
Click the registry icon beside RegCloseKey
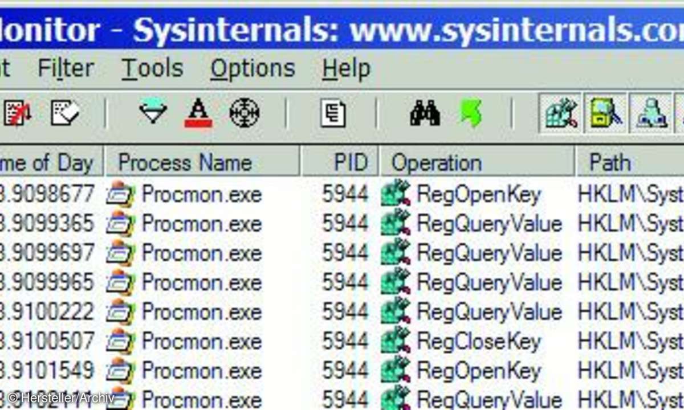point(396,341)
